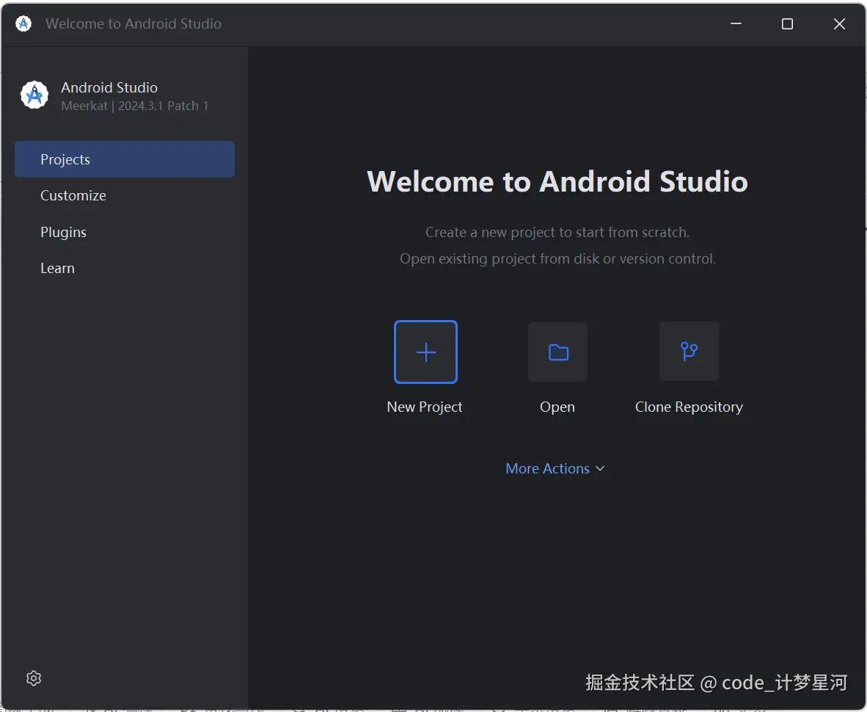The height and width of the screenshot is (712, 867).
Task: Click the Open label text
Action: tap(557, 407)
